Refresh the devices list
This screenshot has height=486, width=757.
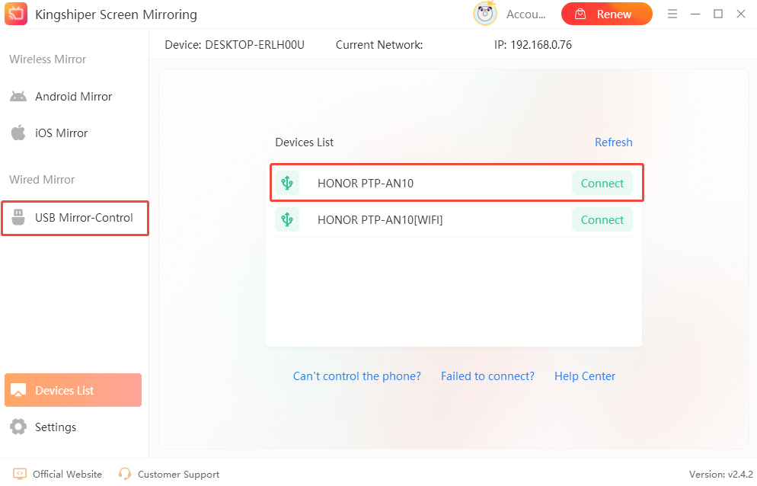point(614,142)
